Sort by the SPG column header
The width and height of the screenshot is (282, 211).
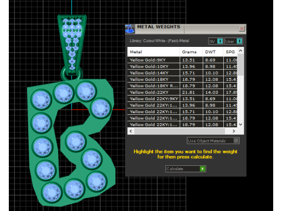[x=230, y=52]
